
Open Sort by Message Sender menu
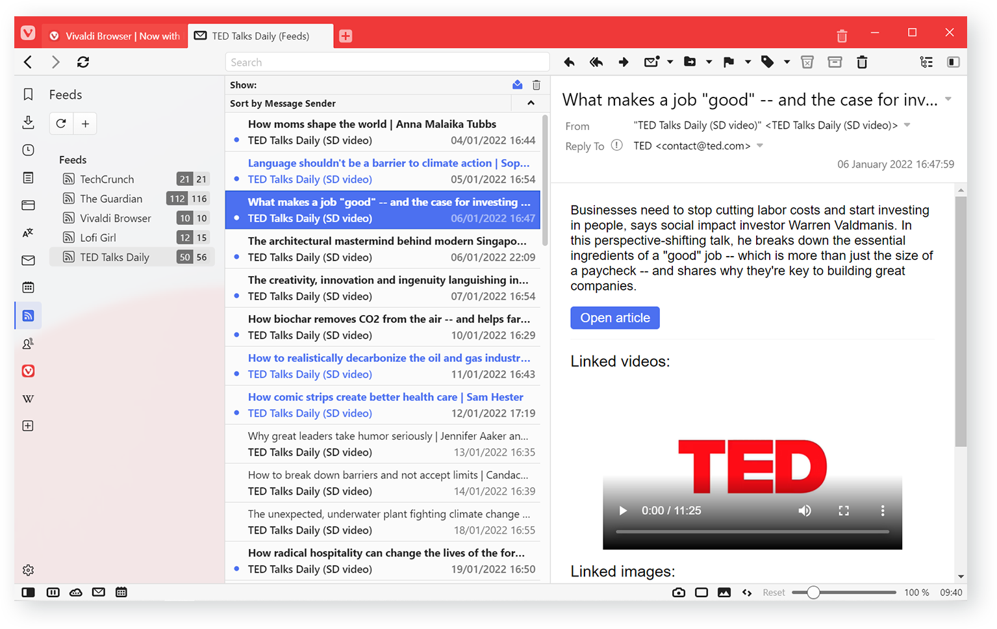pos(283,103)
